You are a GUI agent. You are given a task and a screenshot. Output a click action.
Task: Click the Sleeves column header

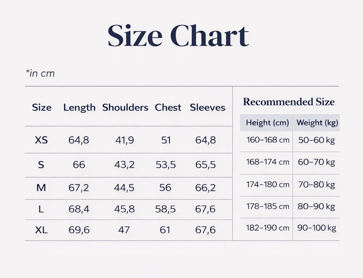pyautogui.click(x=207, y=107)
